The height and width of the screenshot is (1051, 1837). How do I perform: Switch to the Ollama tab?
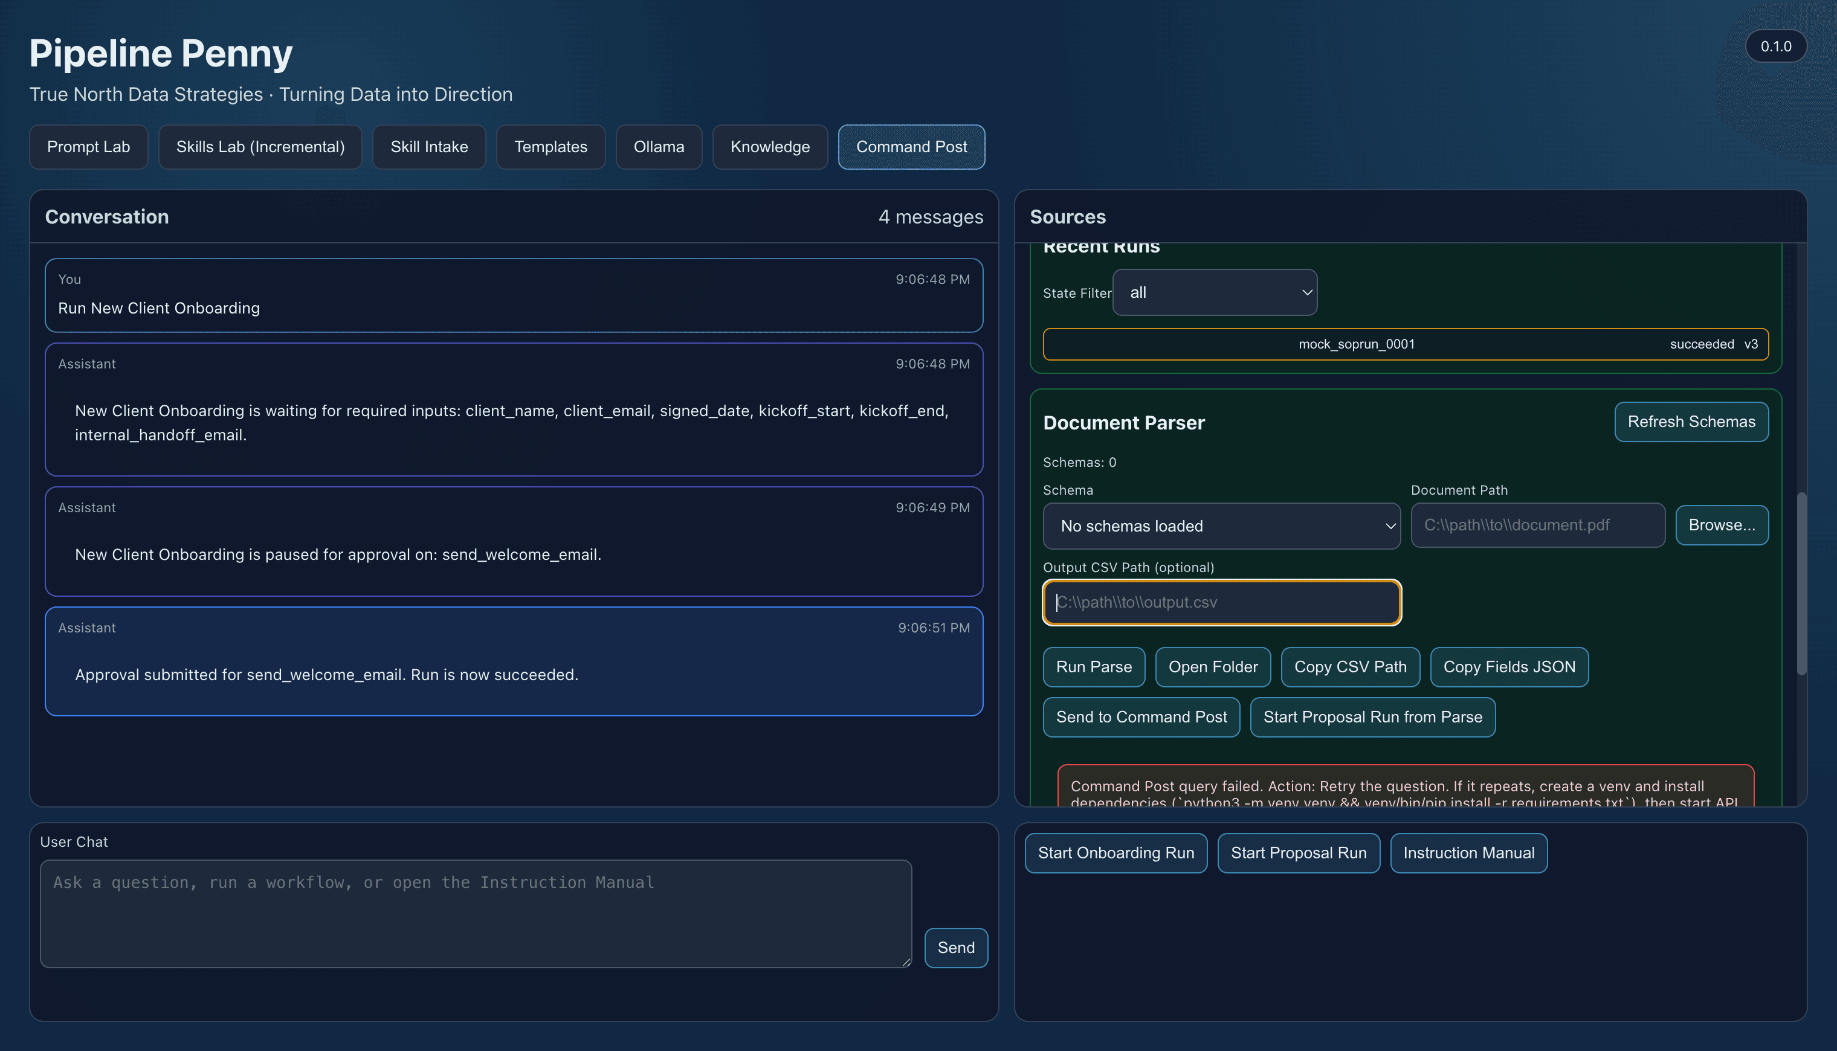pyautogui.click(x=658, y=147)
